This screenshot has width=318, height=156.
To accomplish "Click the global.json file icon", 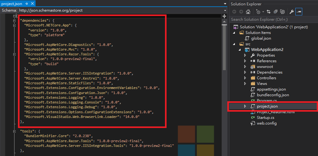I will coord(247,38).
